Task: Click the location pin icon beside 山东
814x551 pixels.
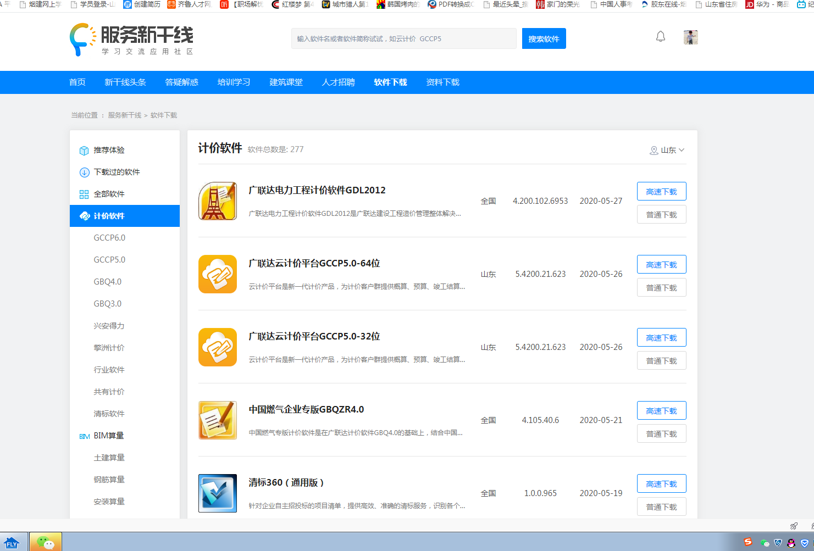Action: tap(654, 151)
